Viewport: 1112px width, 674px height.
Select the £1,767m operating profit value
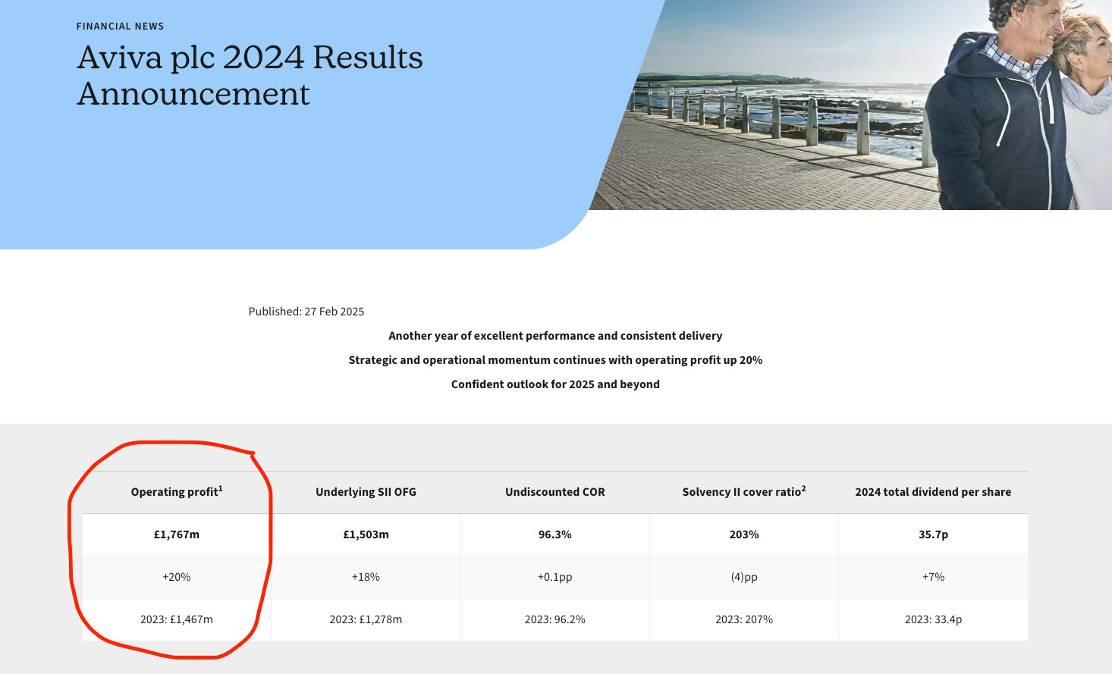[x=177, y=534]
